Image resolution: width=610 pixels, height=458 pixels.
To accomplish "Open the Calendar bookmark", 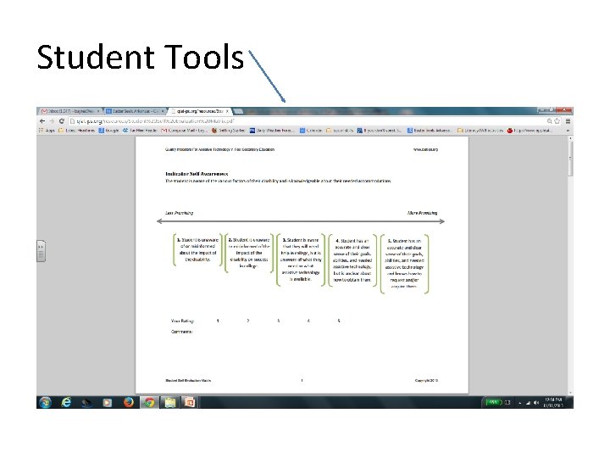I will point(311,131).
